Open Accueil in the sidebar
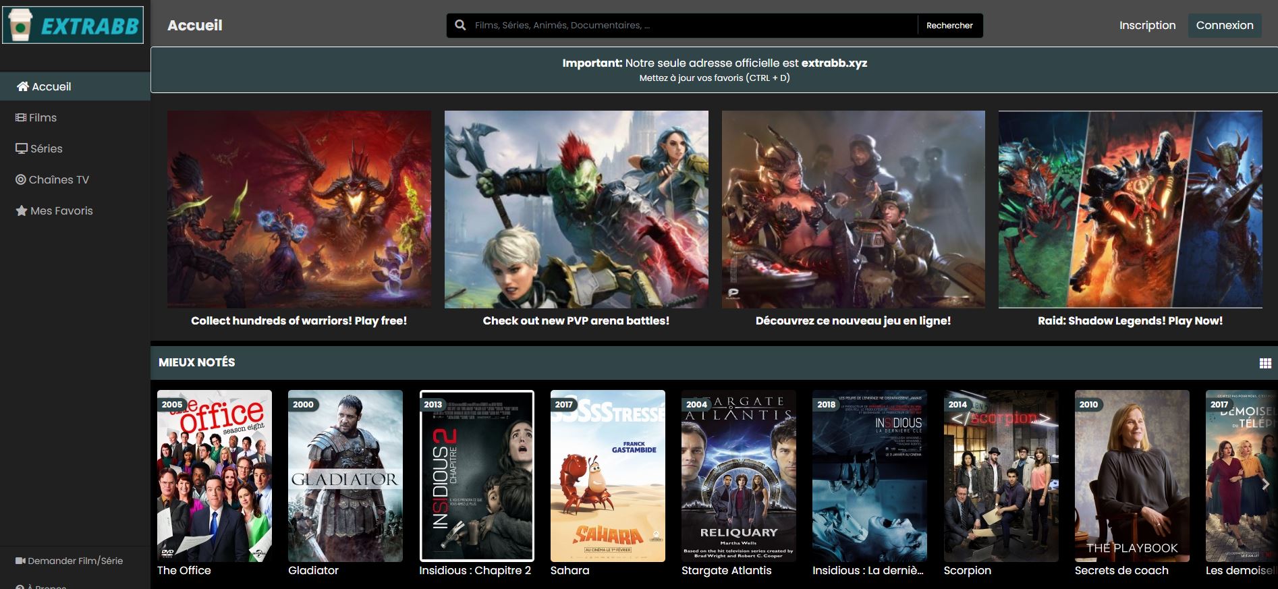1278x589 pixels. click(x=75, y=86)
